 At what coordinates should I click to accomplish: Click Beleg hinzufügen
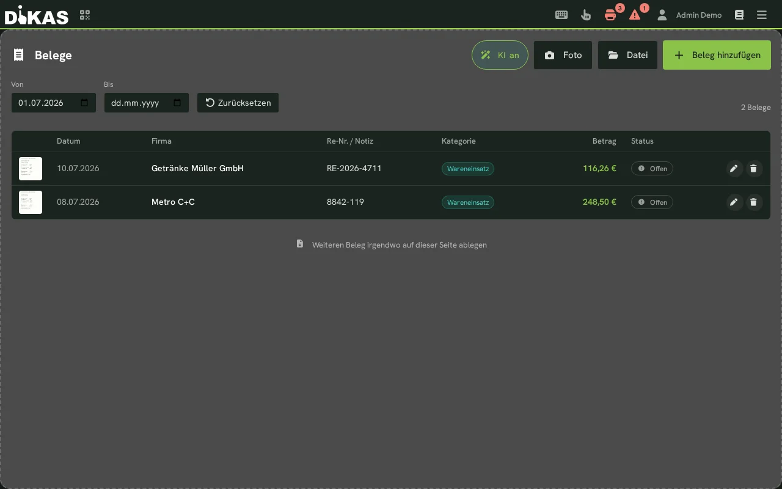coord(717,55)
